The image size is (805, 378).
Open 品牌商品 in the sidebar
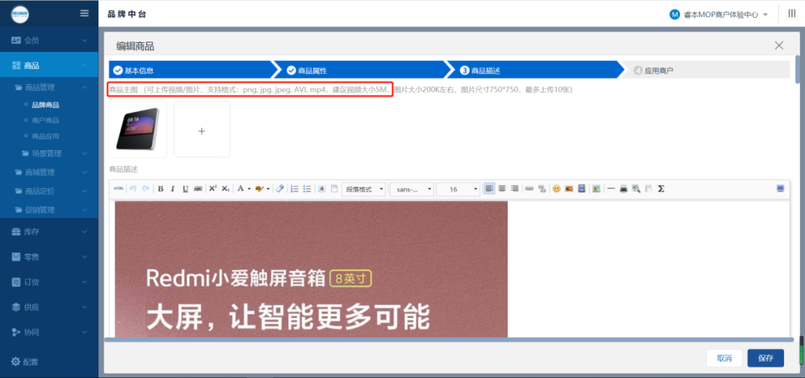pos(45,105)
